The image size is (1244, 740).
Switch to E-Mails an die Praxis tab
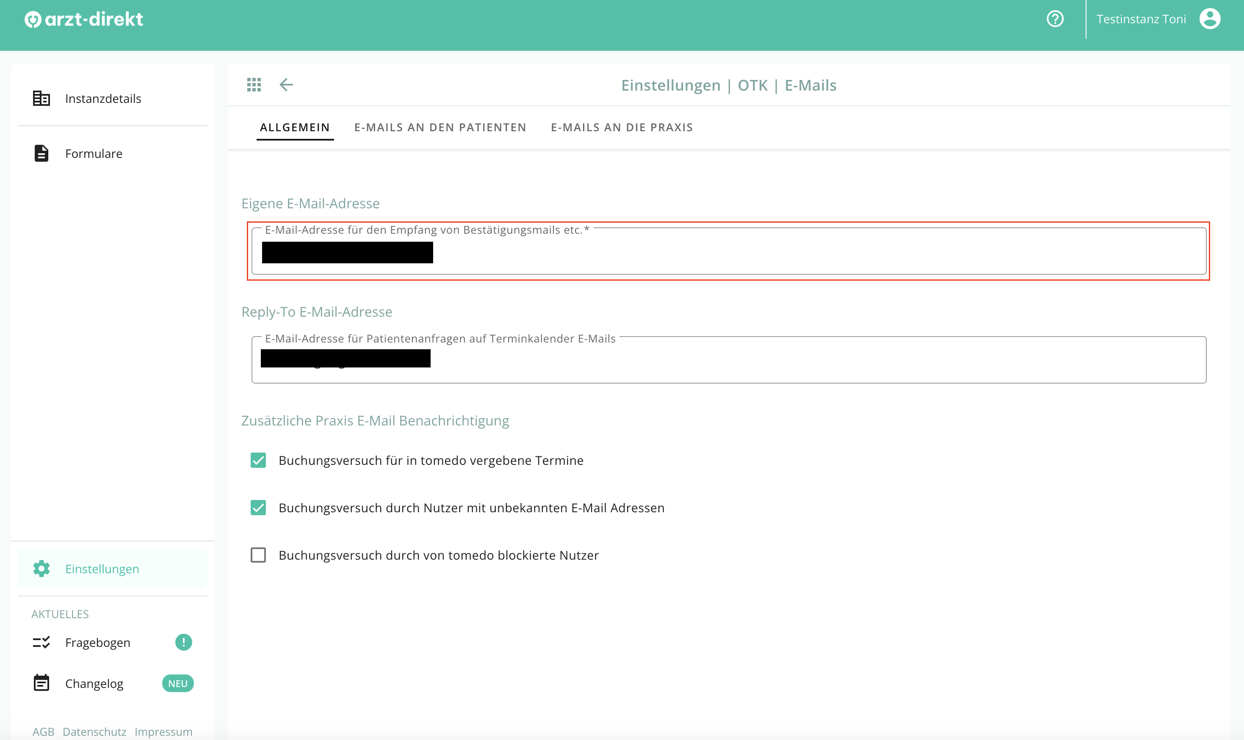622,127
